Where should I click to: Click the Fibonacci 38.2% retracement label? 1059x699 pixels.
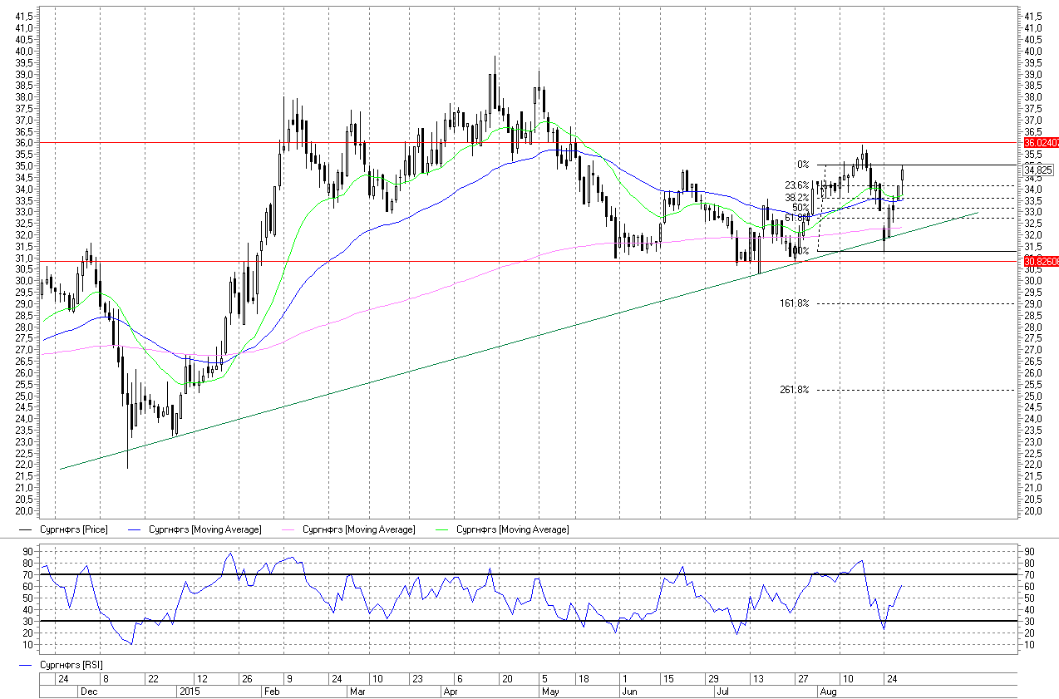[796, 198]
